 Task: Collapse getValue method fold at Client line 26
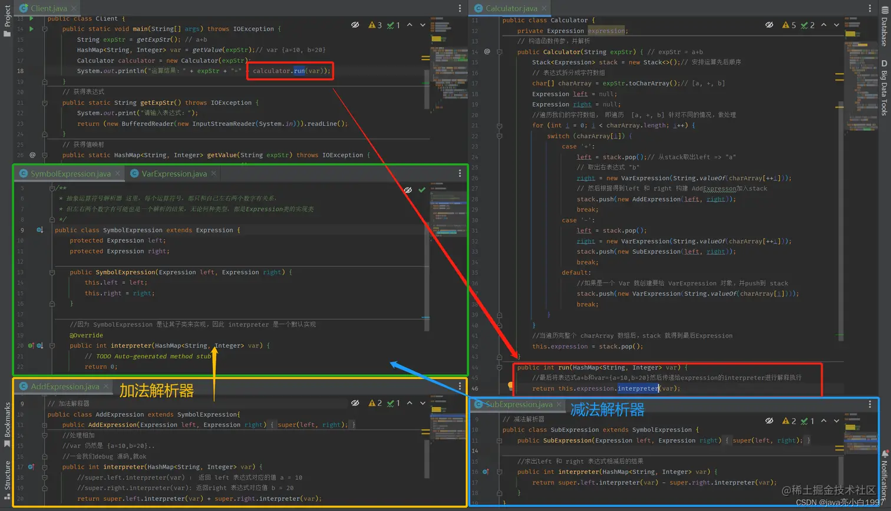click(x=44, y=155)
